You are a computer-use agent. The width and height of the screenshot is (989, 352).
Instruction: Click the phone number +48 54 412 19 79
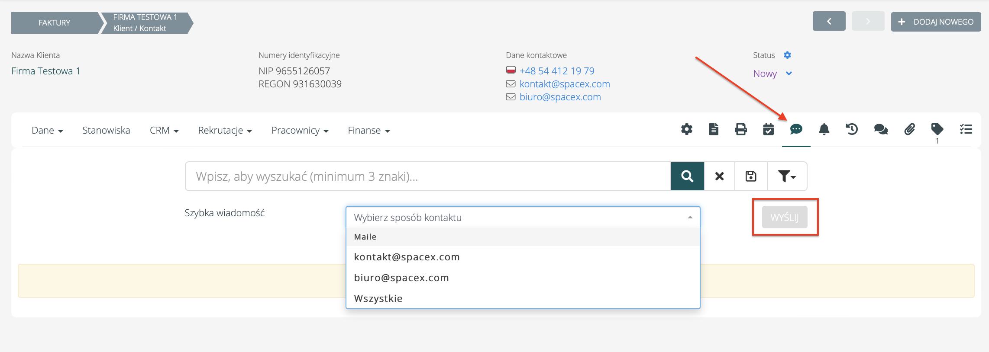556,71
